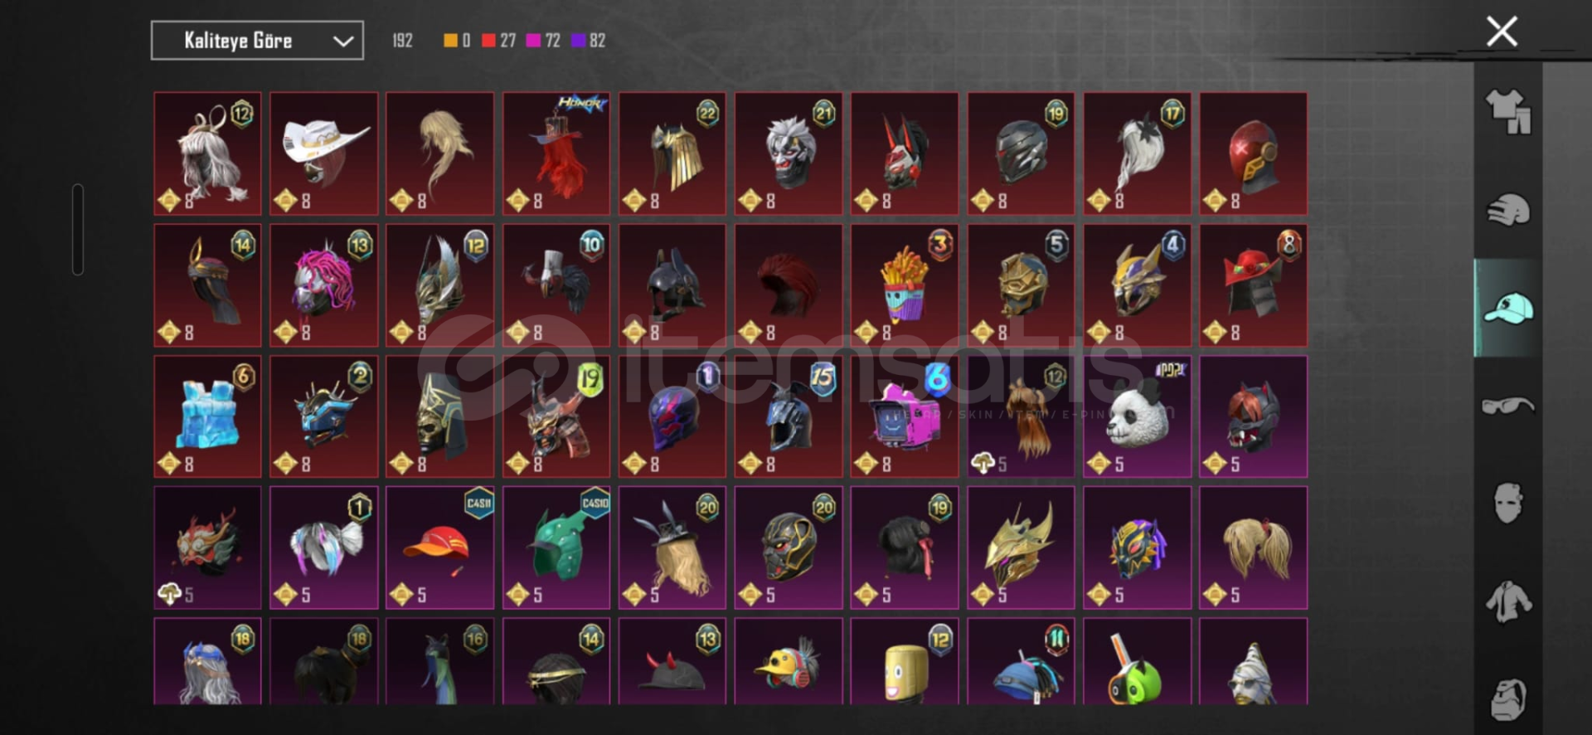Click the left vertical scrollbar handle

click(x=78, y=229)
